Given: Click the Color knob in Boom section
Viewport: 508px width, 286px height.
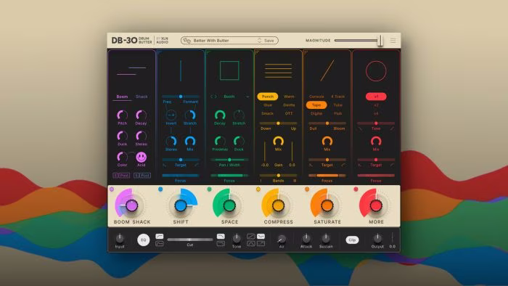Looking at the screenshot, I should click(122, 157).
